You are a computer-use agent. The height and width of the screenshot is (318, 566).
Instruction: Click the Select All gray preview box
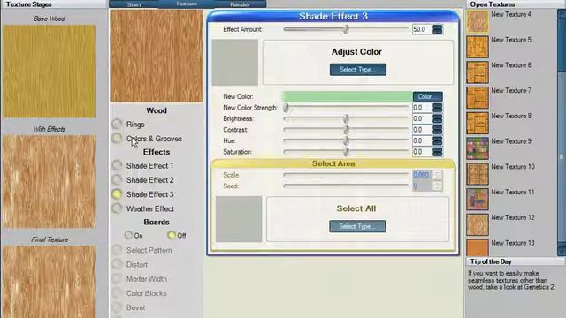coord(239,219)
